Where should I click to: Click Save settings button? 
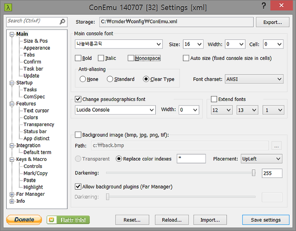point(266,220)
